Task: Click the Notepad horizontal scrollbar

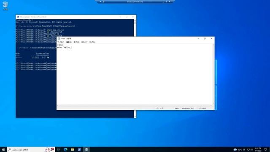Action: tap(135, 106)
